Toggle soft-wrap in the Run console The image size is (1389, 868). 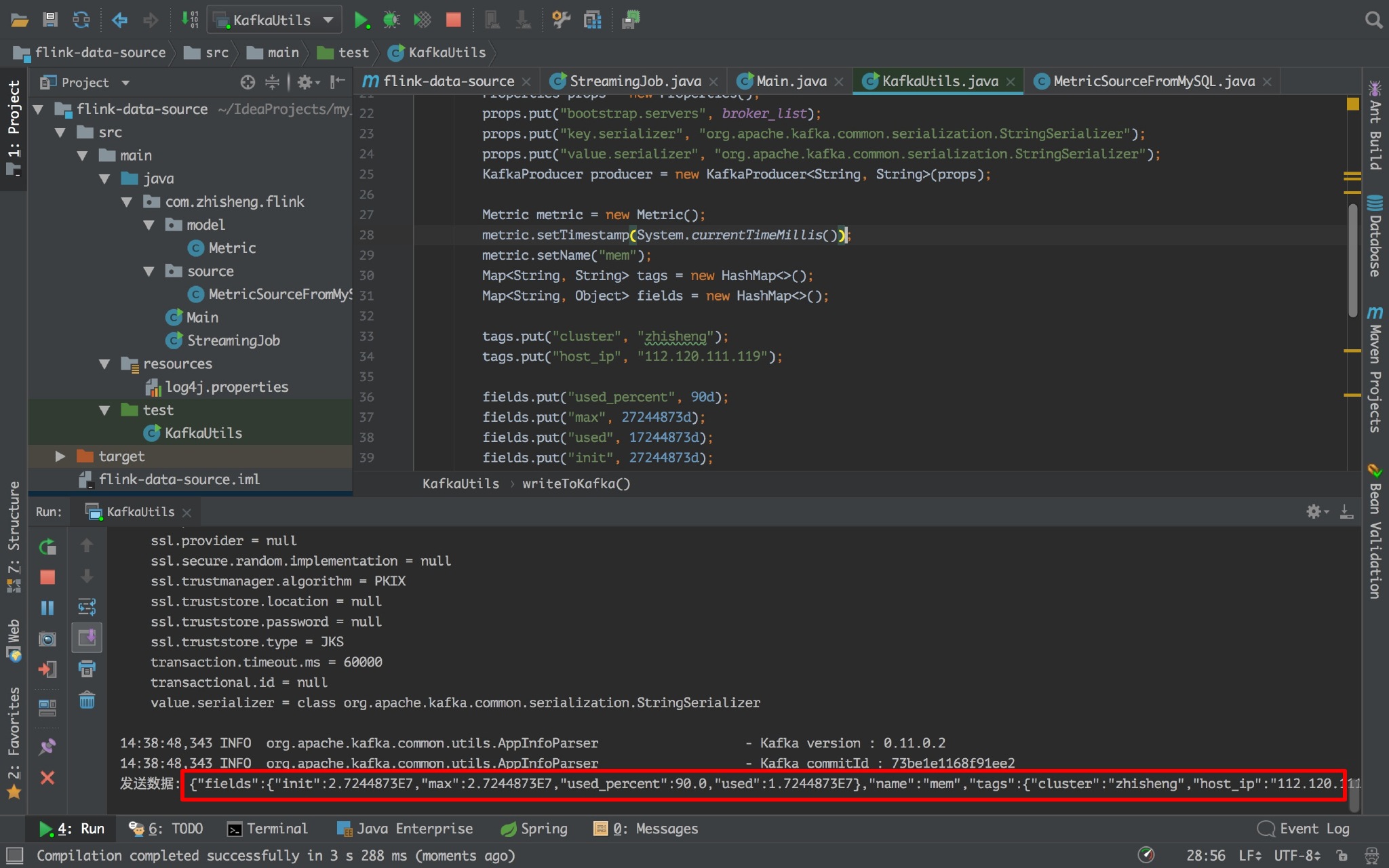[x=87, y=606]
